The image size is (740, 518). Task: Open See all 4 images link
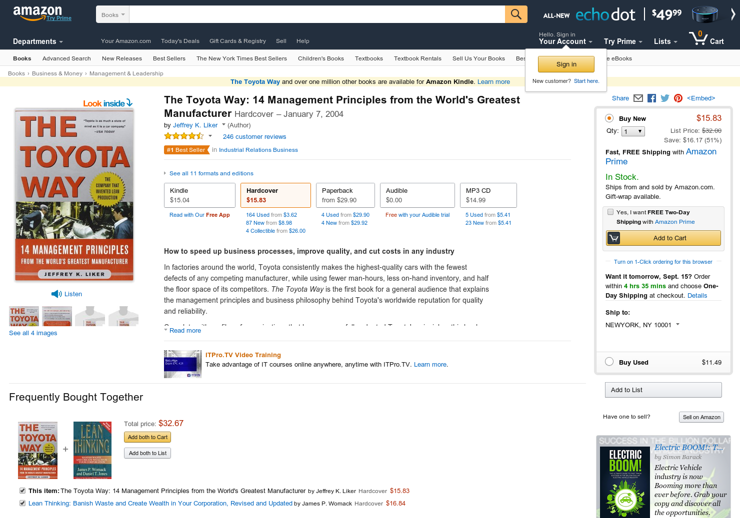pos(33,333)
